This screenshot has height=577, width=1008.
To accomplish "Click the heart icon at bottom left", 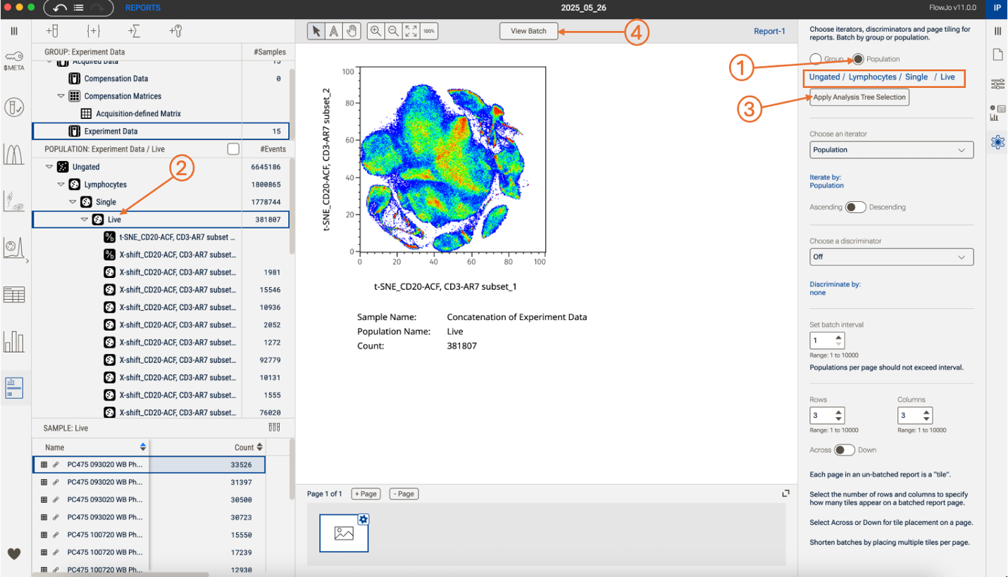I will click(x=14, y=553).
